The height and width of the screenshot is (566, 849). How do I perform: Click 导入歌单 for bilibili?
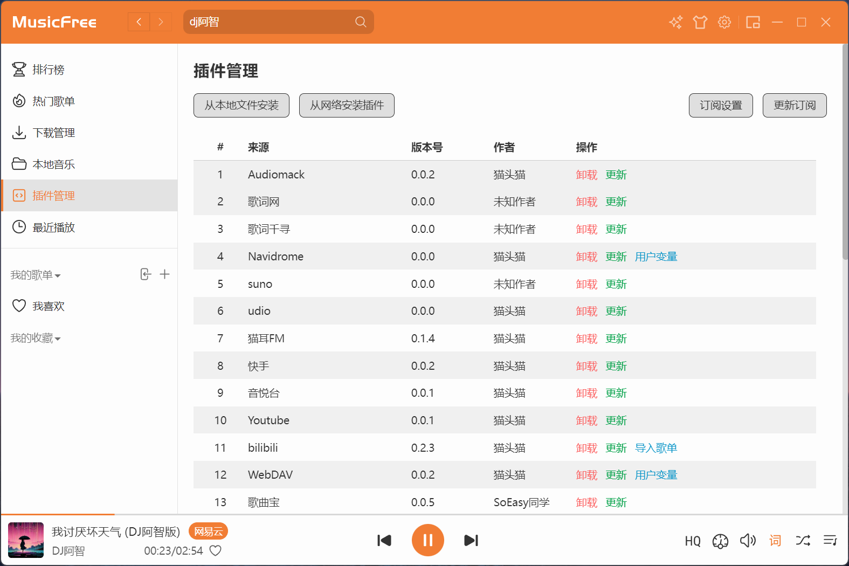pyautogui.click(x=656, y=448)
